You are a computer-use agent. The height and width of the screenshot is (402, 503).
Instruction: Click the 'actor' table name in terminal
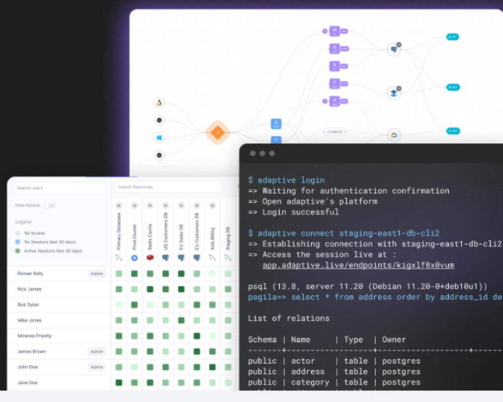click(303, 361)
